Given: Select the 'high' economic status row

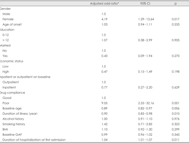Looking at the screenshot, I should [6, 72].
